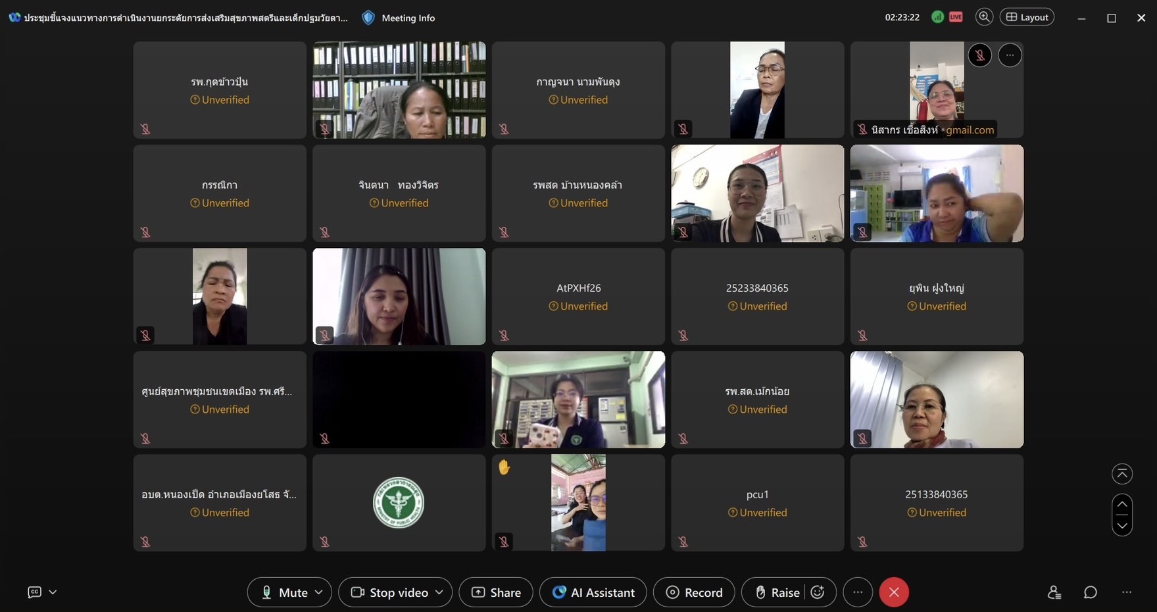The height and width of the screenshot is (612, 1157).
Task: Toggle Stop video camera button
Action: point(389,592)
